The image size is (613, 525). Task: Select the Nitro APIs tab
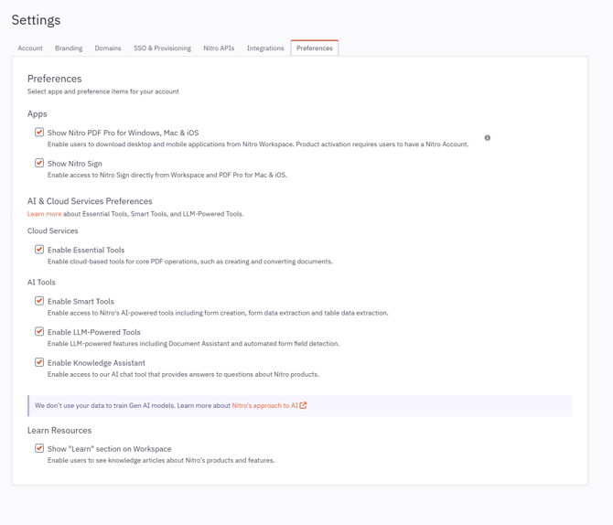coord(219,48)
